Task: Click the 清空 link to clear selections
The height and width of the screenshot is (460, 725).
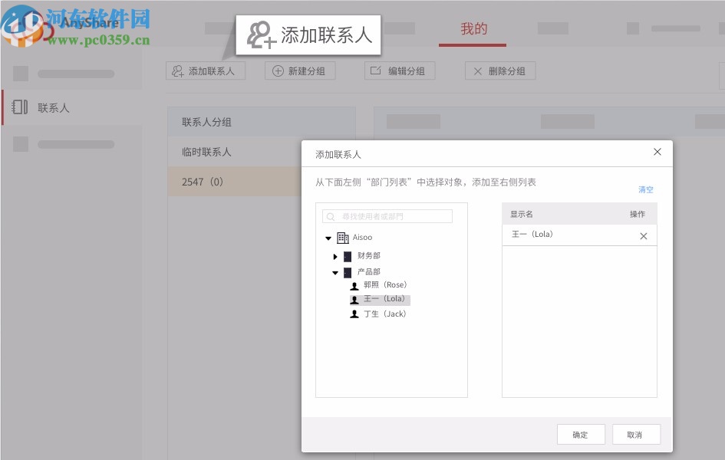Action: click(645, 189)
